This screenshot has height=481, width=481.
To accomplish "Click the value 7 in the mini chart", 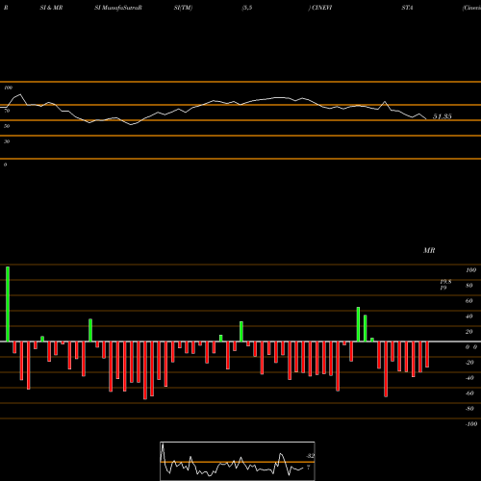I will point(308,468).
